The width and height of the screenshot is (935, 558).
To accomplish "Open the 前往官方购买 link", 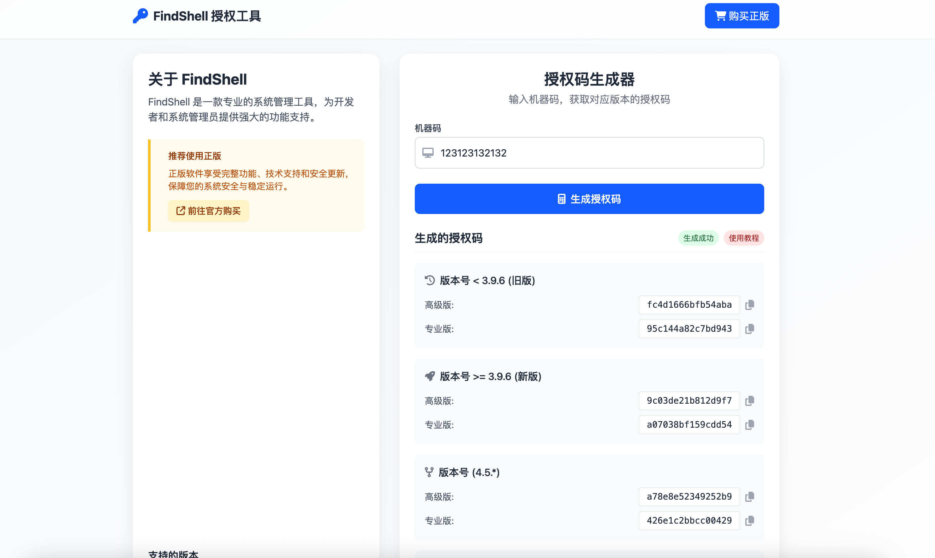I will tap(208, 211).
